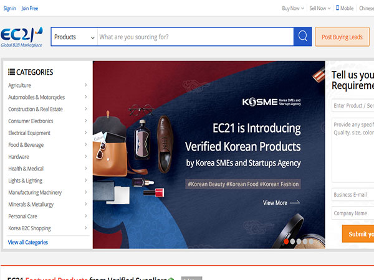The image size is (374, 280).
Task: Click the KOSME logo on the banner
Action: pos(271,102)
